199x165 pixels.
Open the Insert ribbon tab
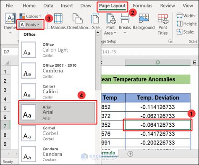[67, 5]
